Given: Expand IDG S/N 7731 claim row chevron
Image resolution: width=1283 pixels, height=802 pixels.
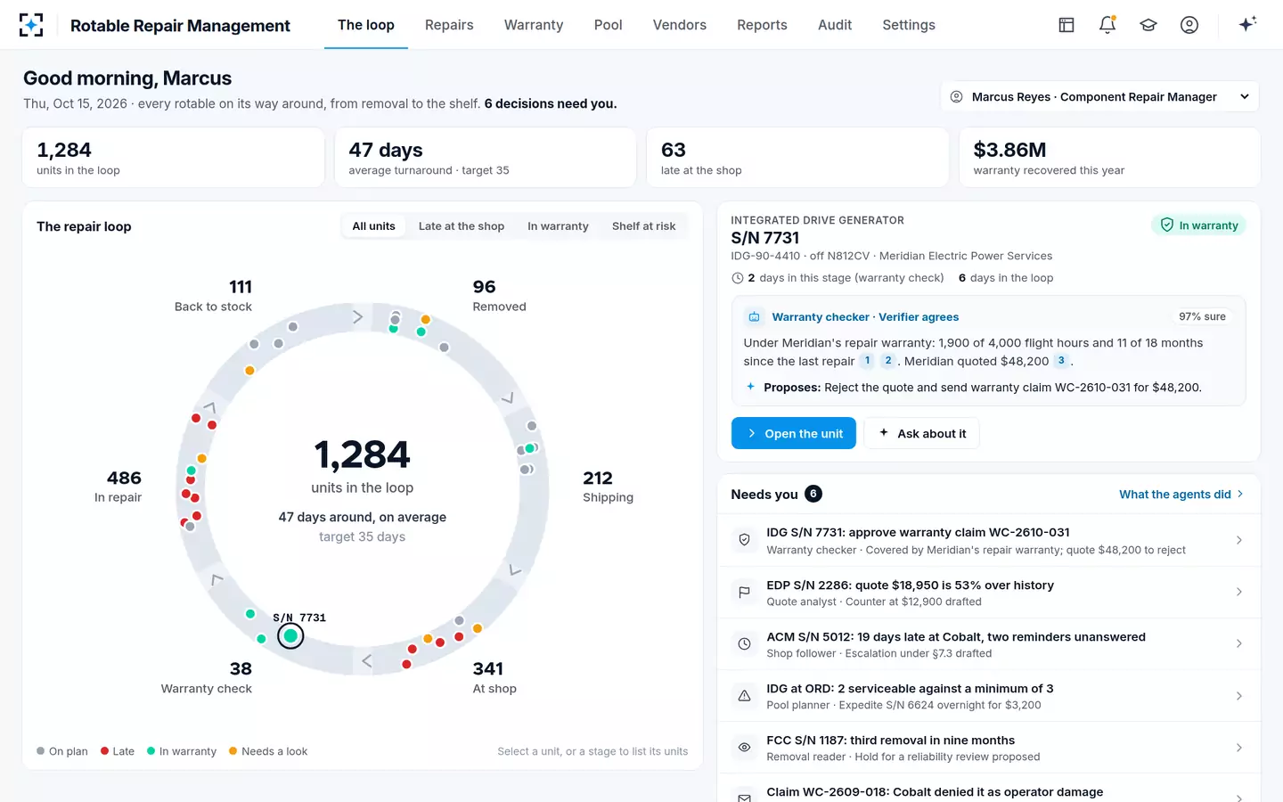Looking at the screenshot, I should 1238,540.
